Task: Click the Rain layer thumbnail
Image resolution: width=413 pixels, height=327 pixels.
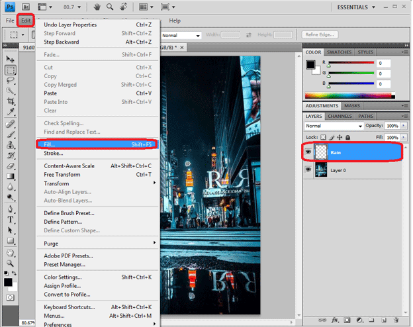Action: 322,152
